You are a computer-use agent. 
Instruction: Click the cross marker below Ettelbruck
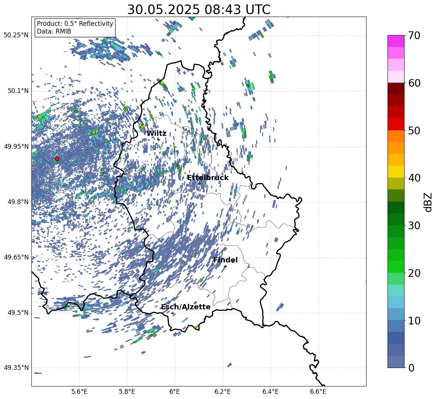(199, 184)
